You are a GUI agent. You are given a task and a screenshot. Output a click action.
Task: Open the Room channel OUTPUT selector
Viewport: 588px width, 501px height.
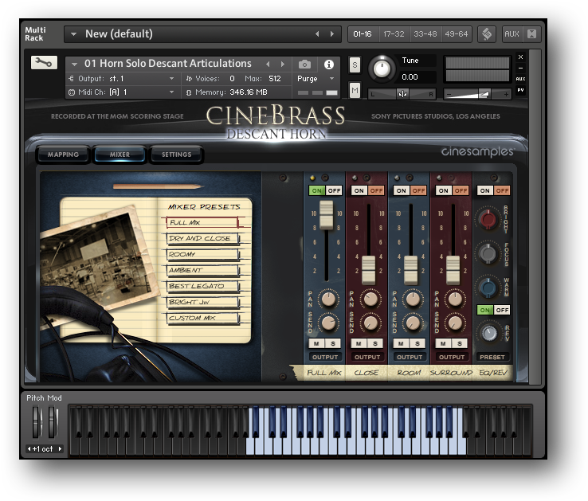[410, 357]
